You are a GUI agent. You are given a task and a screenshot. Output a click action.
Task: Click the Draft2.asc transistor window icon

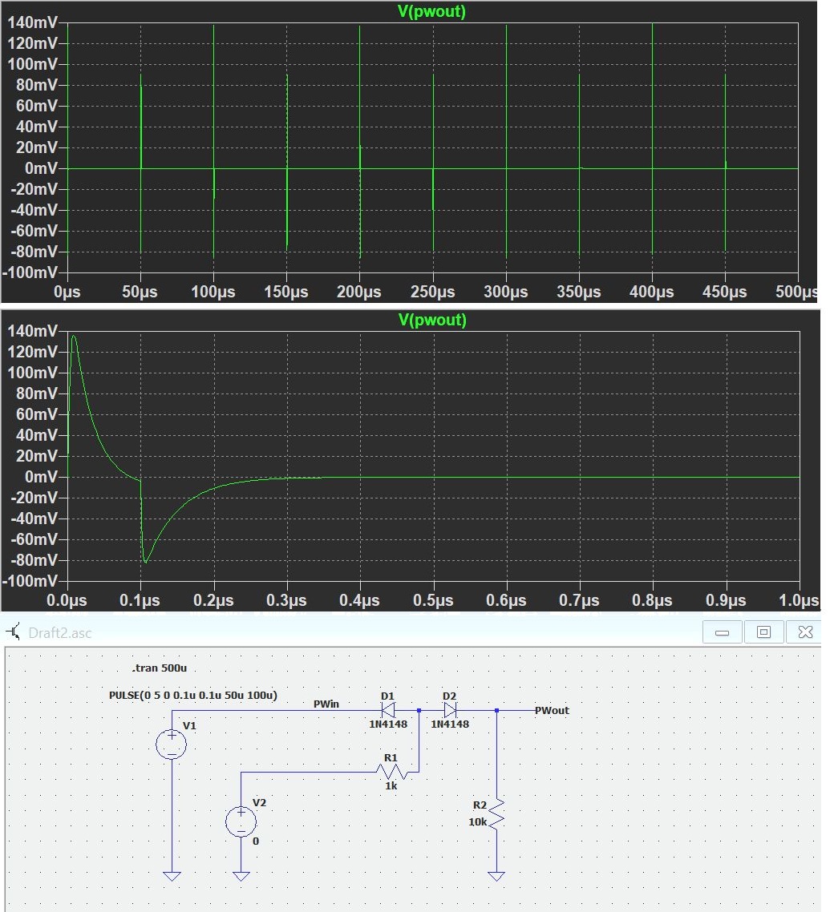pos(13,632)
